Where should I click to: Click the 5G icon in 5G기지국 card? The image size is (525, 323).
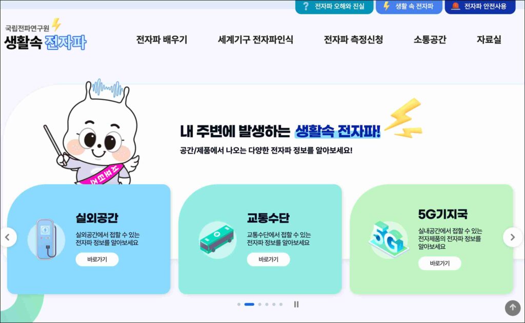point(389,239)
